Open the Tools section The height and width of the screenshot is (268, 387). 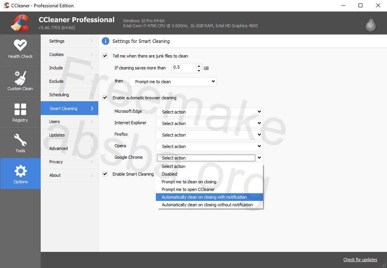(20, 143)
